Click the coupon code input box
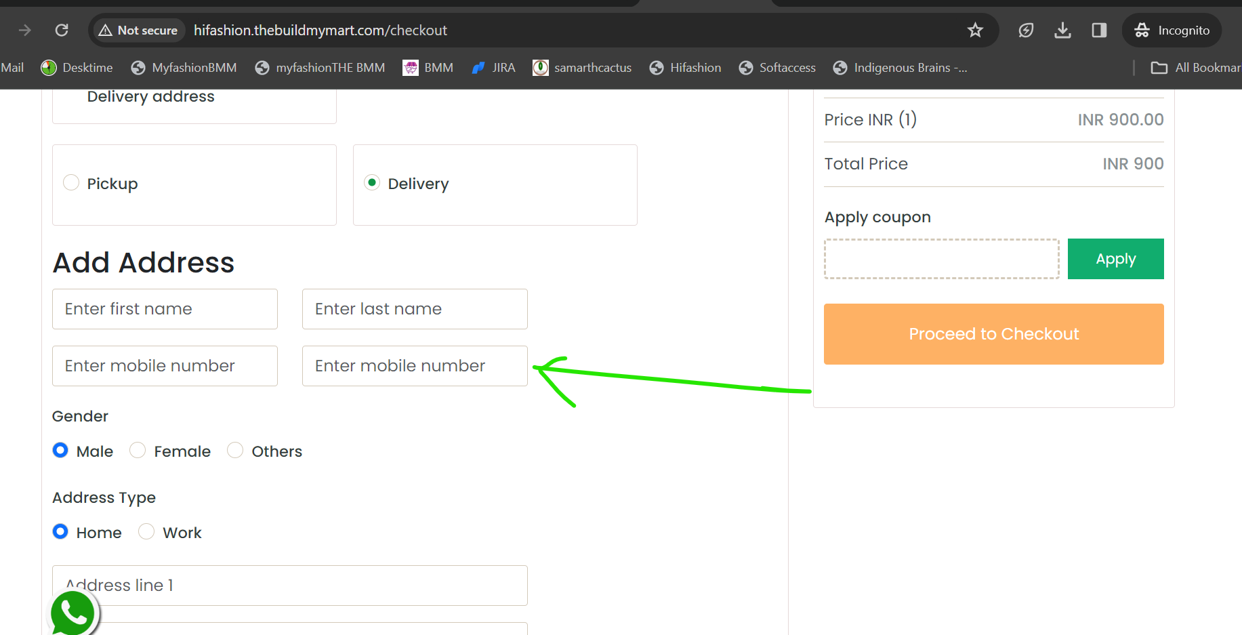This screenshot has height=635, width=1242. pos(942,259)
